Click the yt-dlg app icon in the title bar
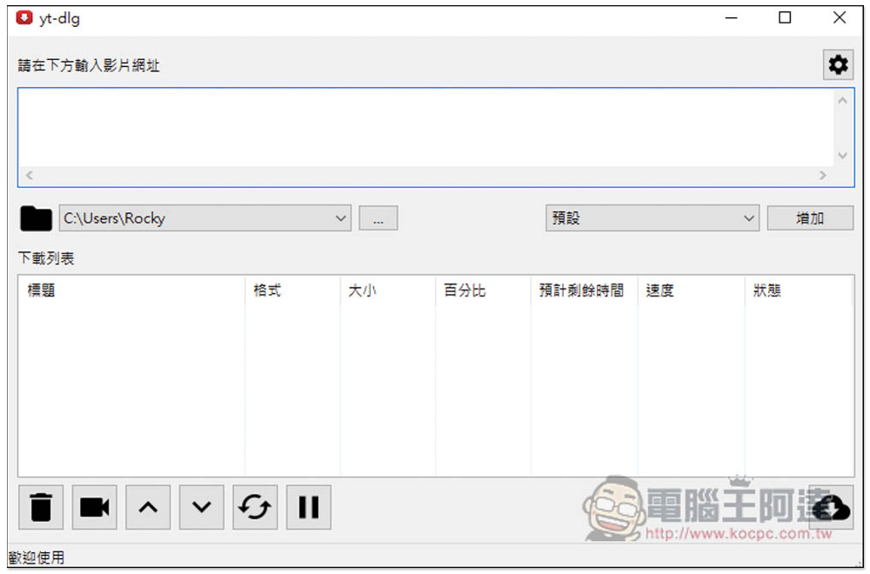Image resolution: width=870 pixels, height=574 pixels. click(24, 17)
